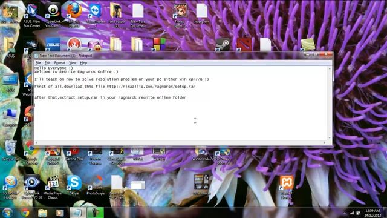The image size is (387, 218).
Task: Click the network signal tray icon
Action: tap(351, 213)
